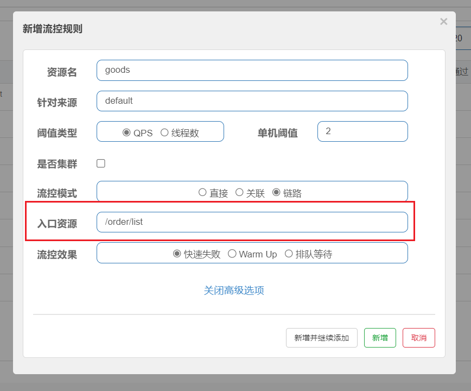This screenshot has width=471, height=391.
Task: Click the 新增流控规则 dialog title
Action: 53,29
